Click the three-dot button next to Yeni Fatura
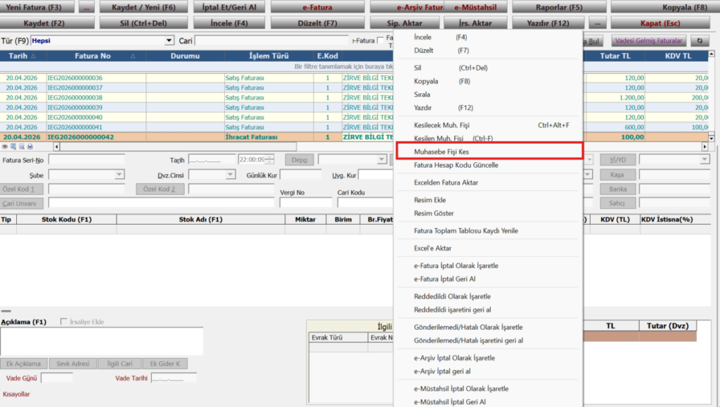This screenshot has height=407, width=720. pos(86,7)
